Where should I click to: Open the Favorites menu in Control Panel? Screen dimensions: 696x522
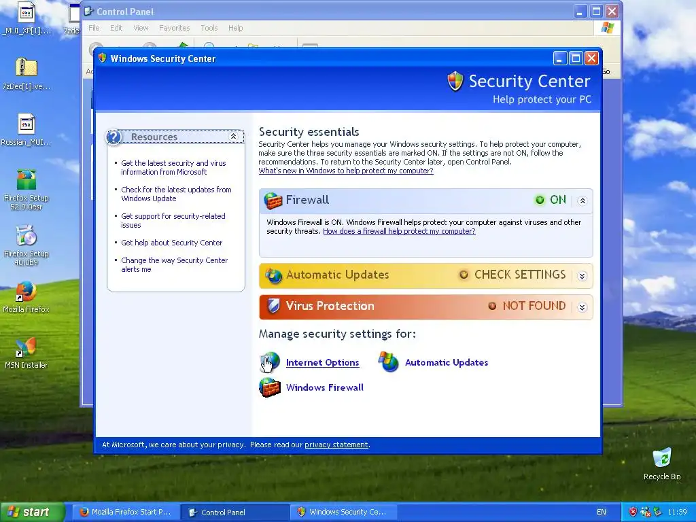click(x=175, y=28)
